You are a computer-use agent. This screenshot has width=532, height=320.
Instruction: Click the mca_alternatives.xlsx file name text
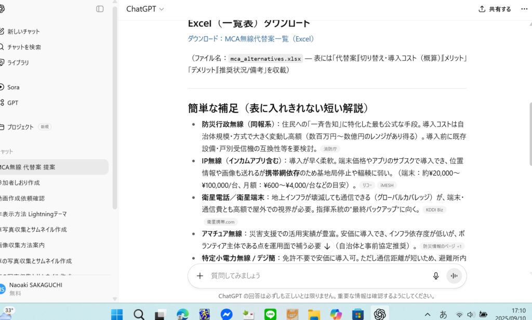point(265,59)
